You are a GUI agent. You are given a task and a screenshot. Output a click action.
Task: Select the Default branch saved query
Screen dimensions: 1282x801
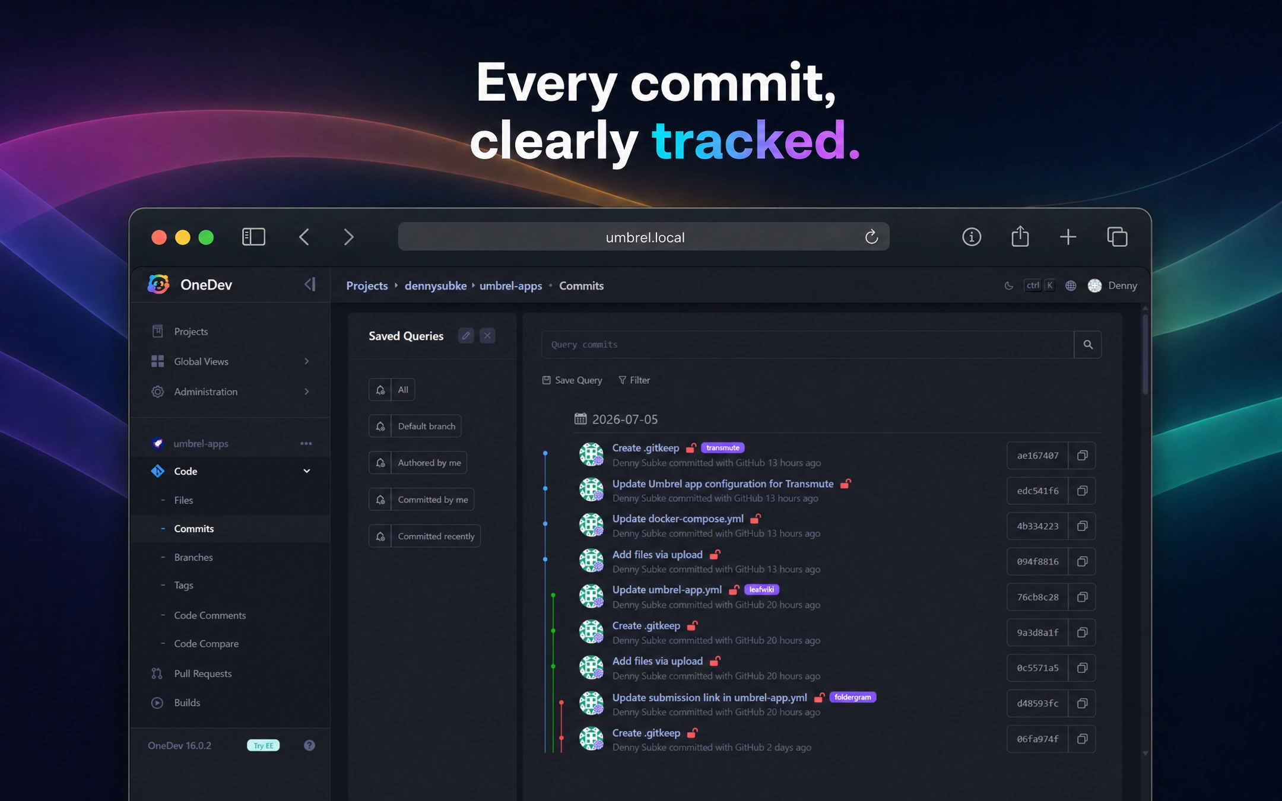pos(426,426)
